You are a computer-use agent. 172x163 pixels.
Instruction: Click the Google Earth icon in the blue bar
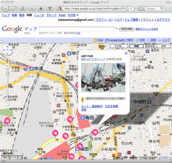pos(106,40)
